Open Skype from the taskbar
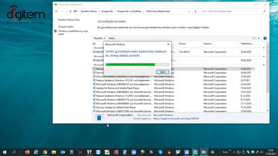 (160, 152)
